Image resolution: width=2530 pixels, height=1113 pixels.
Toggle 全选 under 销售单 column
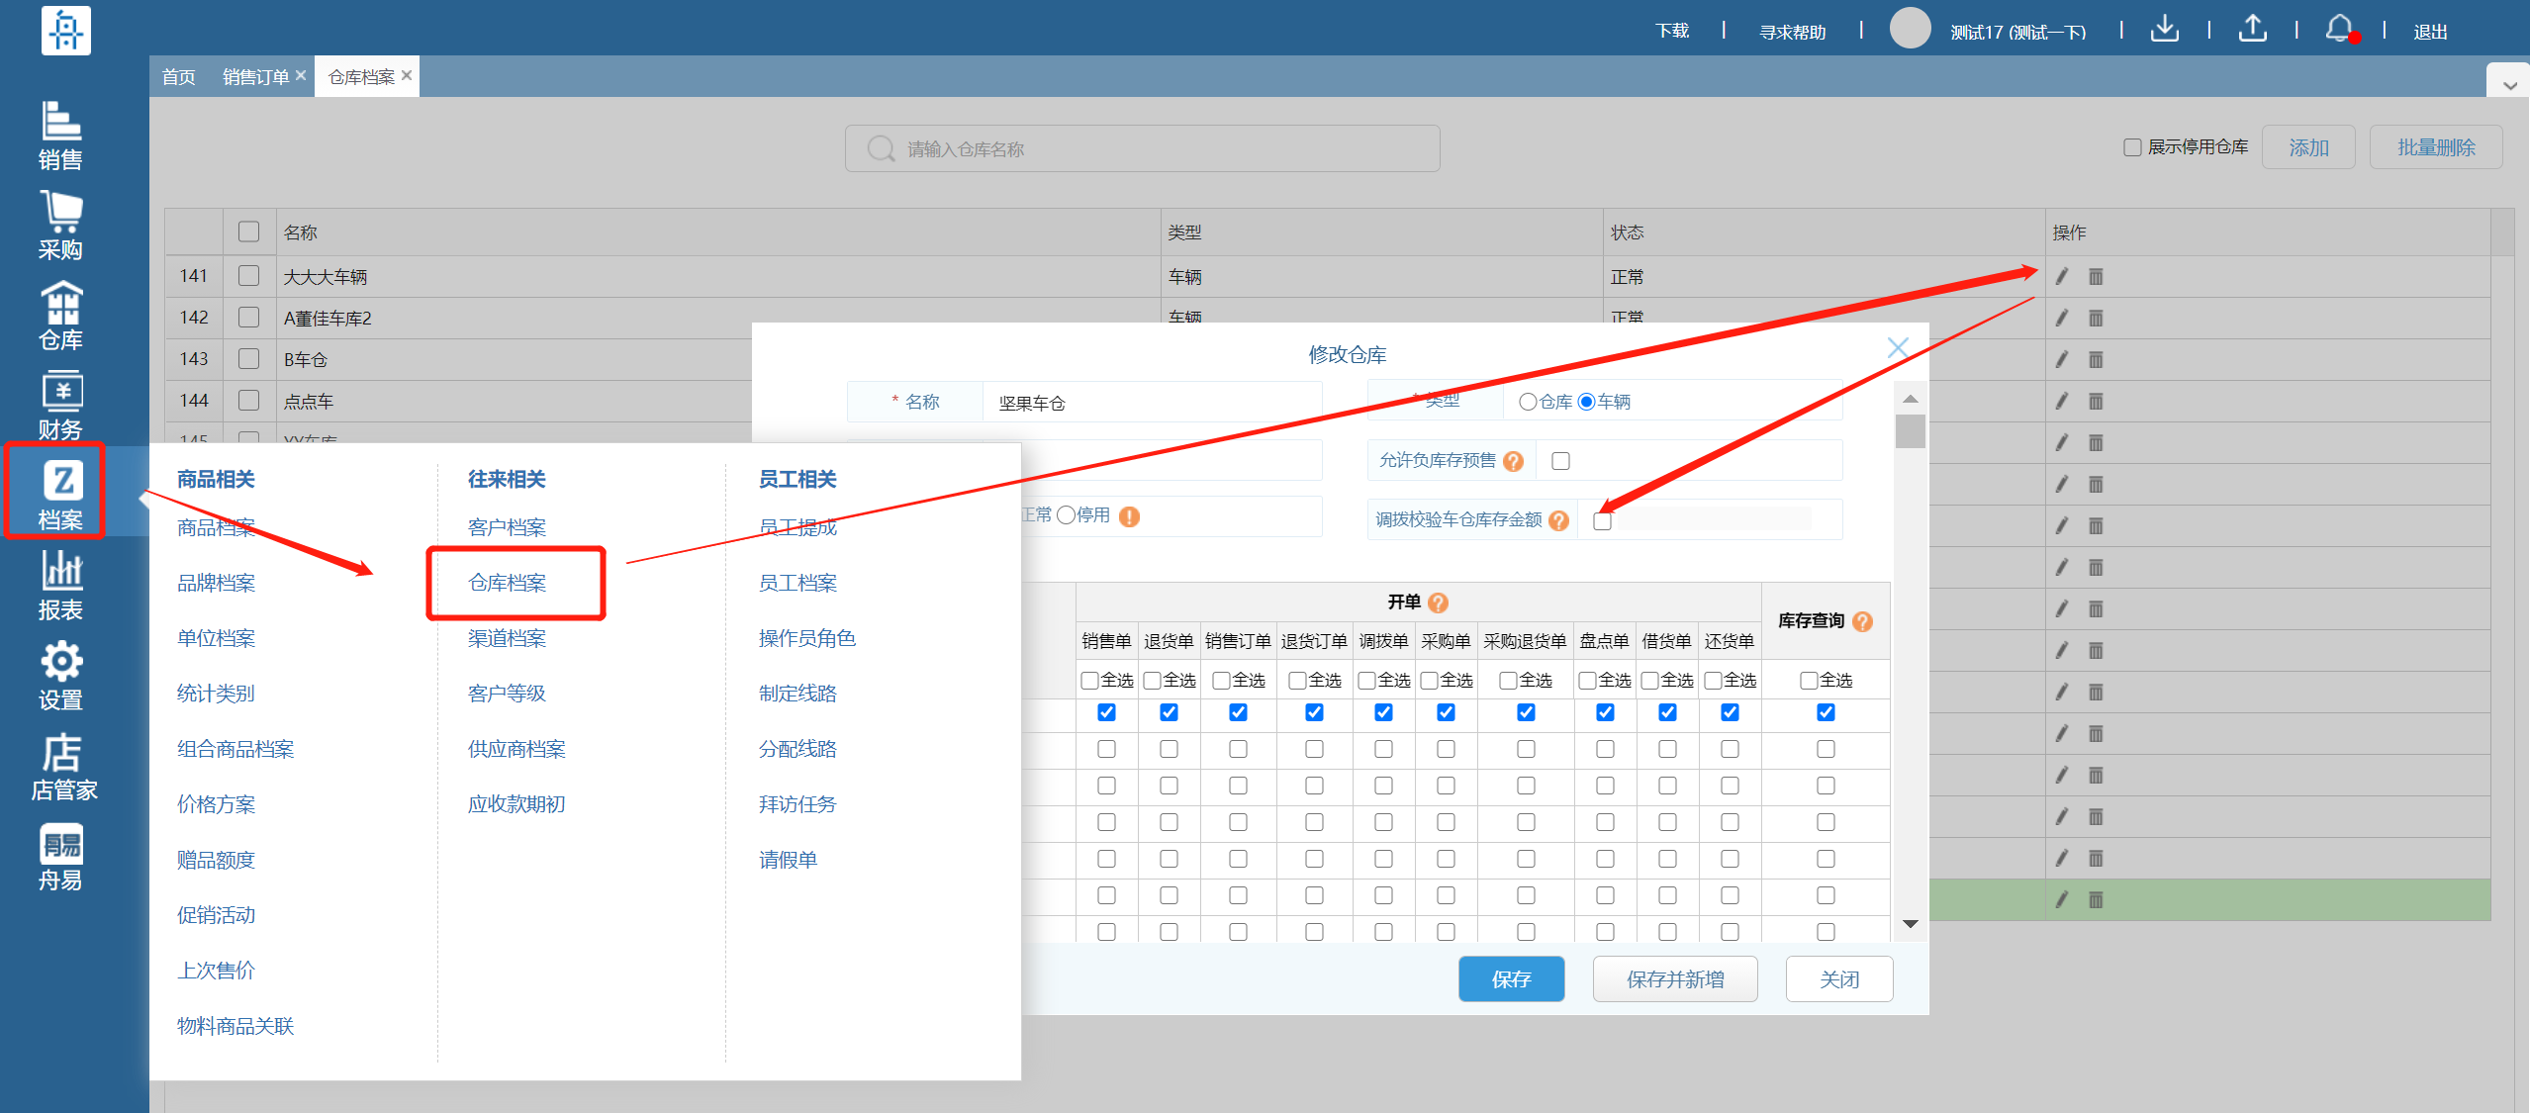[1090, 681]
